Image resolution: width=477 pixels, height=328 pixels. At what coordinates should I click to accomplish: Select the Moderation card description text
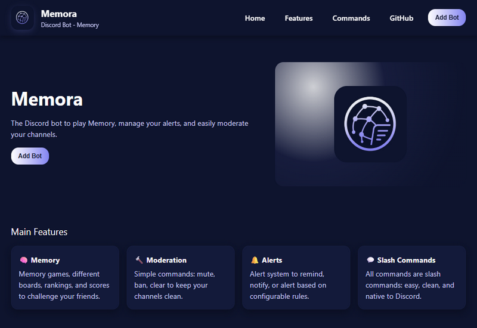coord(174,285)
